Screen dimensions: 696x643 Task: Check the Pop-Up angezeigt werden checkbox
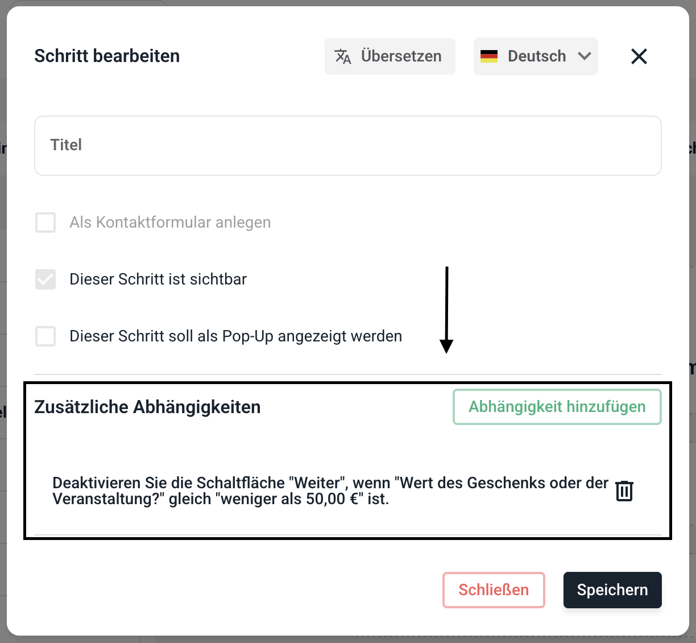[x=45, y=336]
